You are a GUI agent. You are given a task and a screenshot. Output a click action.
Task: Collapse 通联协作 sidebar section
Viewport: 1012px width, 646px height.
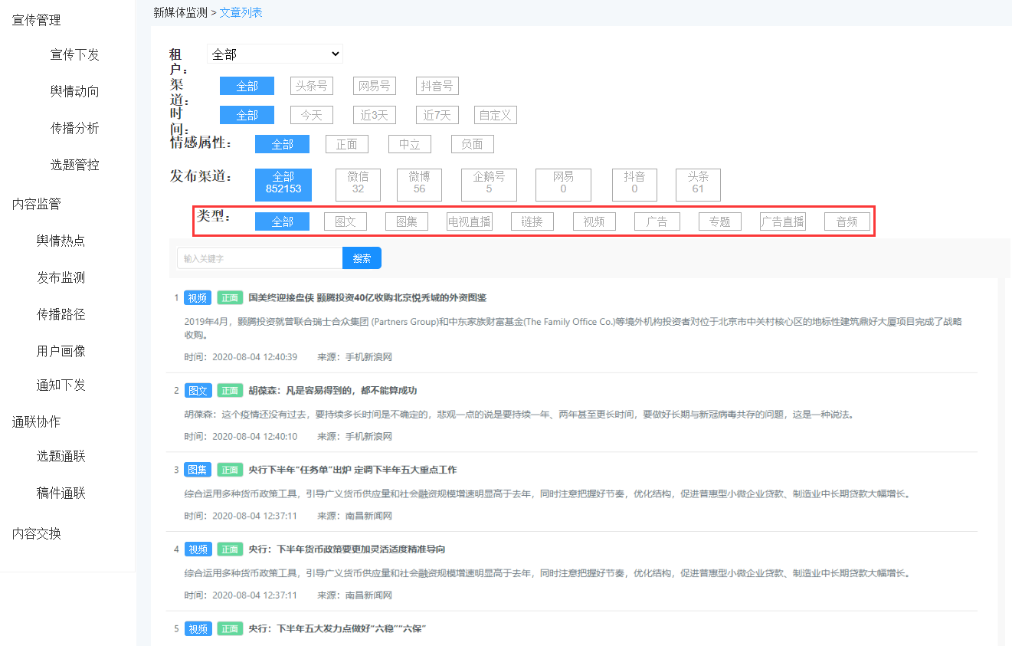(37, 421)
